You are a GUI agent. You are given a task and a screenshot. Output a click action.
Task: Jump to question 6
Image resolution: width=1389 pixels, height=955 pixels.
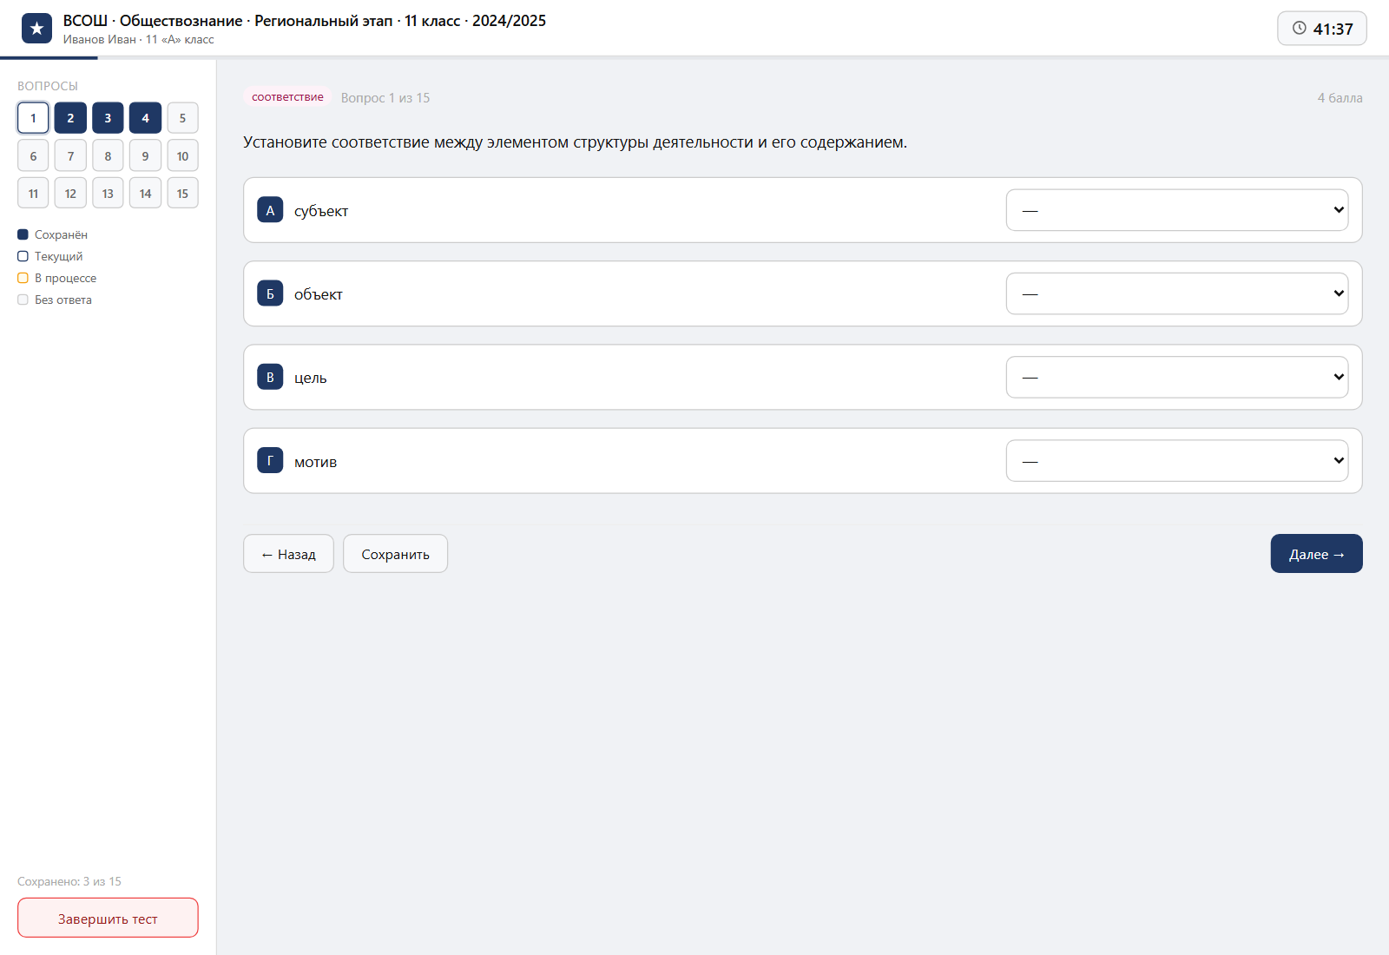(x=33, y=156)
